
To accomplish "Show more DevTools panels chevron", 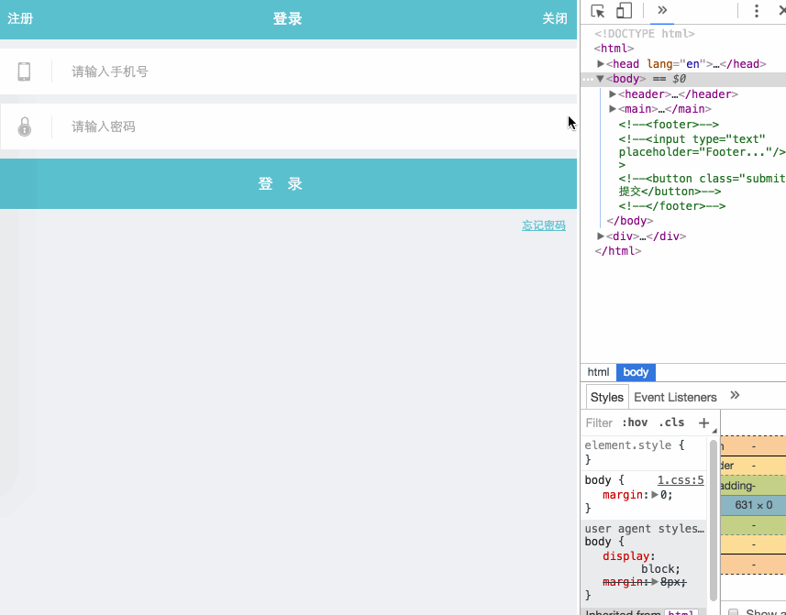I will point(662,10).
